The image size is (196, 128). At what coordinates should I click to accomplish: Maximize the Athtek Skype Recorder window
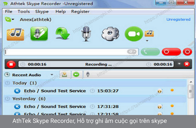171,2
